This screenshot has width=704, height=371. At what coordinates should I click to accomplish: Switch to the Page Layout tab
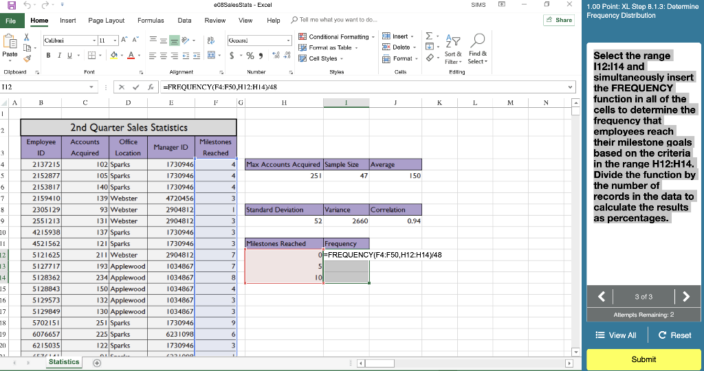107,21
